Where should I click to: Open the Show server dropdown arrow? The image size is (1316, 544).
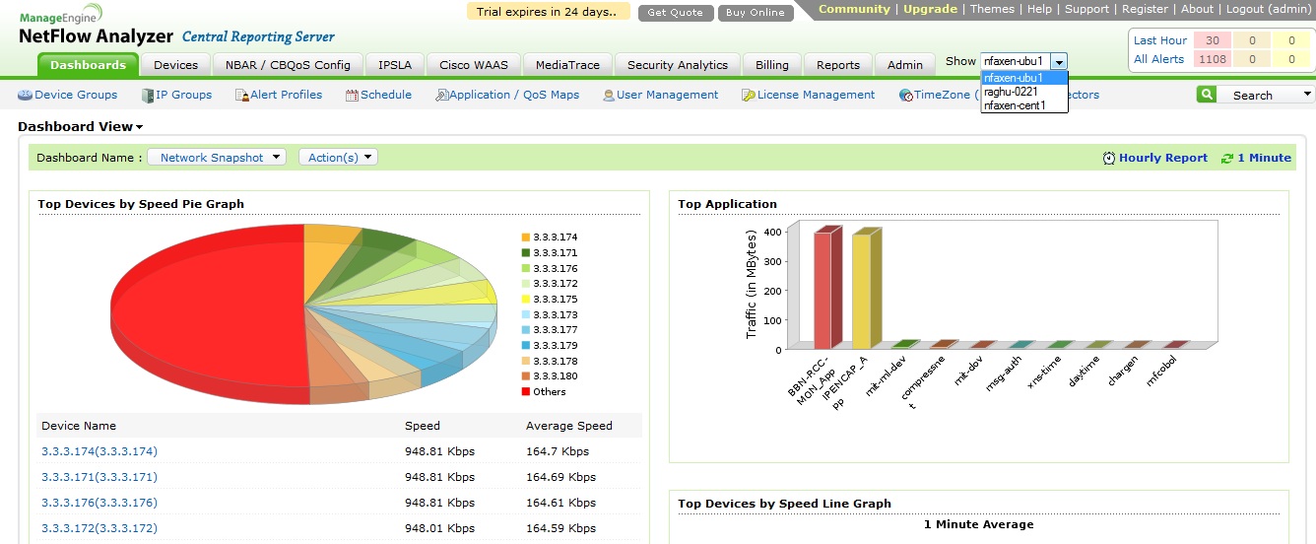tap(1059, 61)
